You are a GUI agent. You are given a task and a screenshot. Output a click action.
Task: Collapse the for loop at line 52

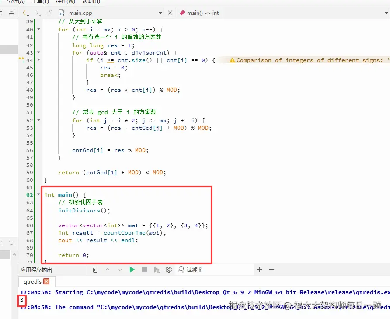pyautogui.click(x=39, y=120)
